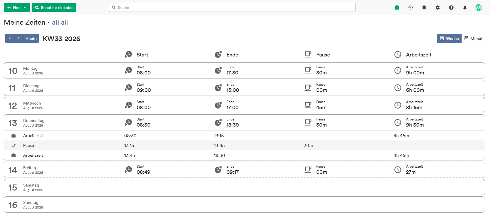
Task: Click Monday start icon beside 08:00
Action: pyautogui.click(x=128, y=70)
